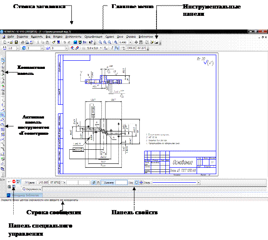Select the Chamfer tool in Geometry panel

coord(3,144)
